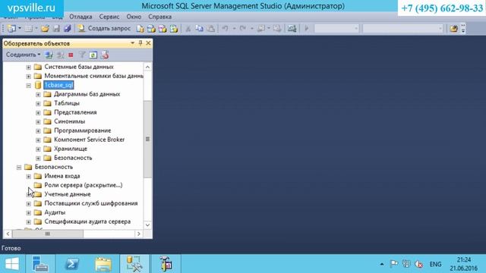The image size is (486, 273).
Task: Close the Обозреватель объектов panel
Action: 148,43
